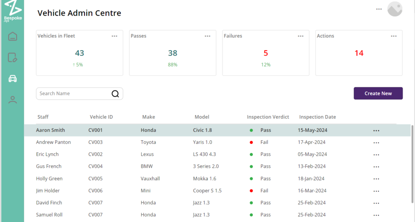Open the user profile sidebar icon
415x222 pixels.
[x=13, y=100]
